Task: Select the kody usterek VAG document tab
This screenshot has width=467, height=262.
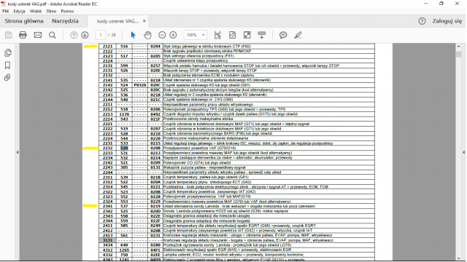Action: 118,21
